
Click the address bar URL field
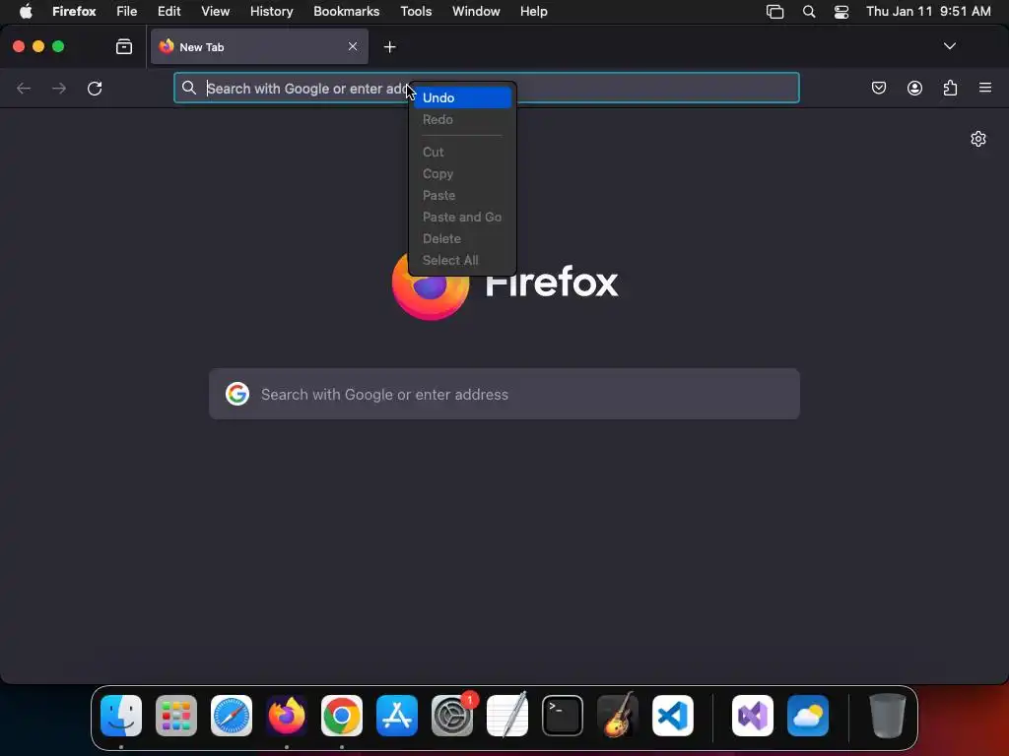click(x=487, y=88)
